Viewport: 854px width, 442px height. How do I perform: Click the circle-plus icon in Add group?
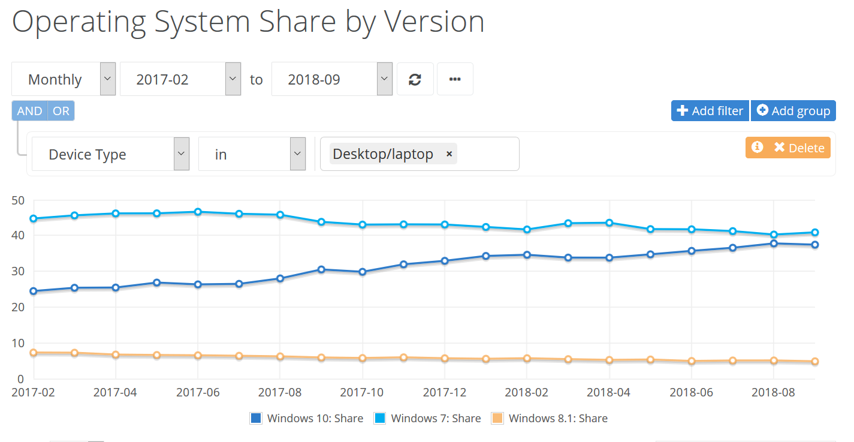tap(762, 110)
